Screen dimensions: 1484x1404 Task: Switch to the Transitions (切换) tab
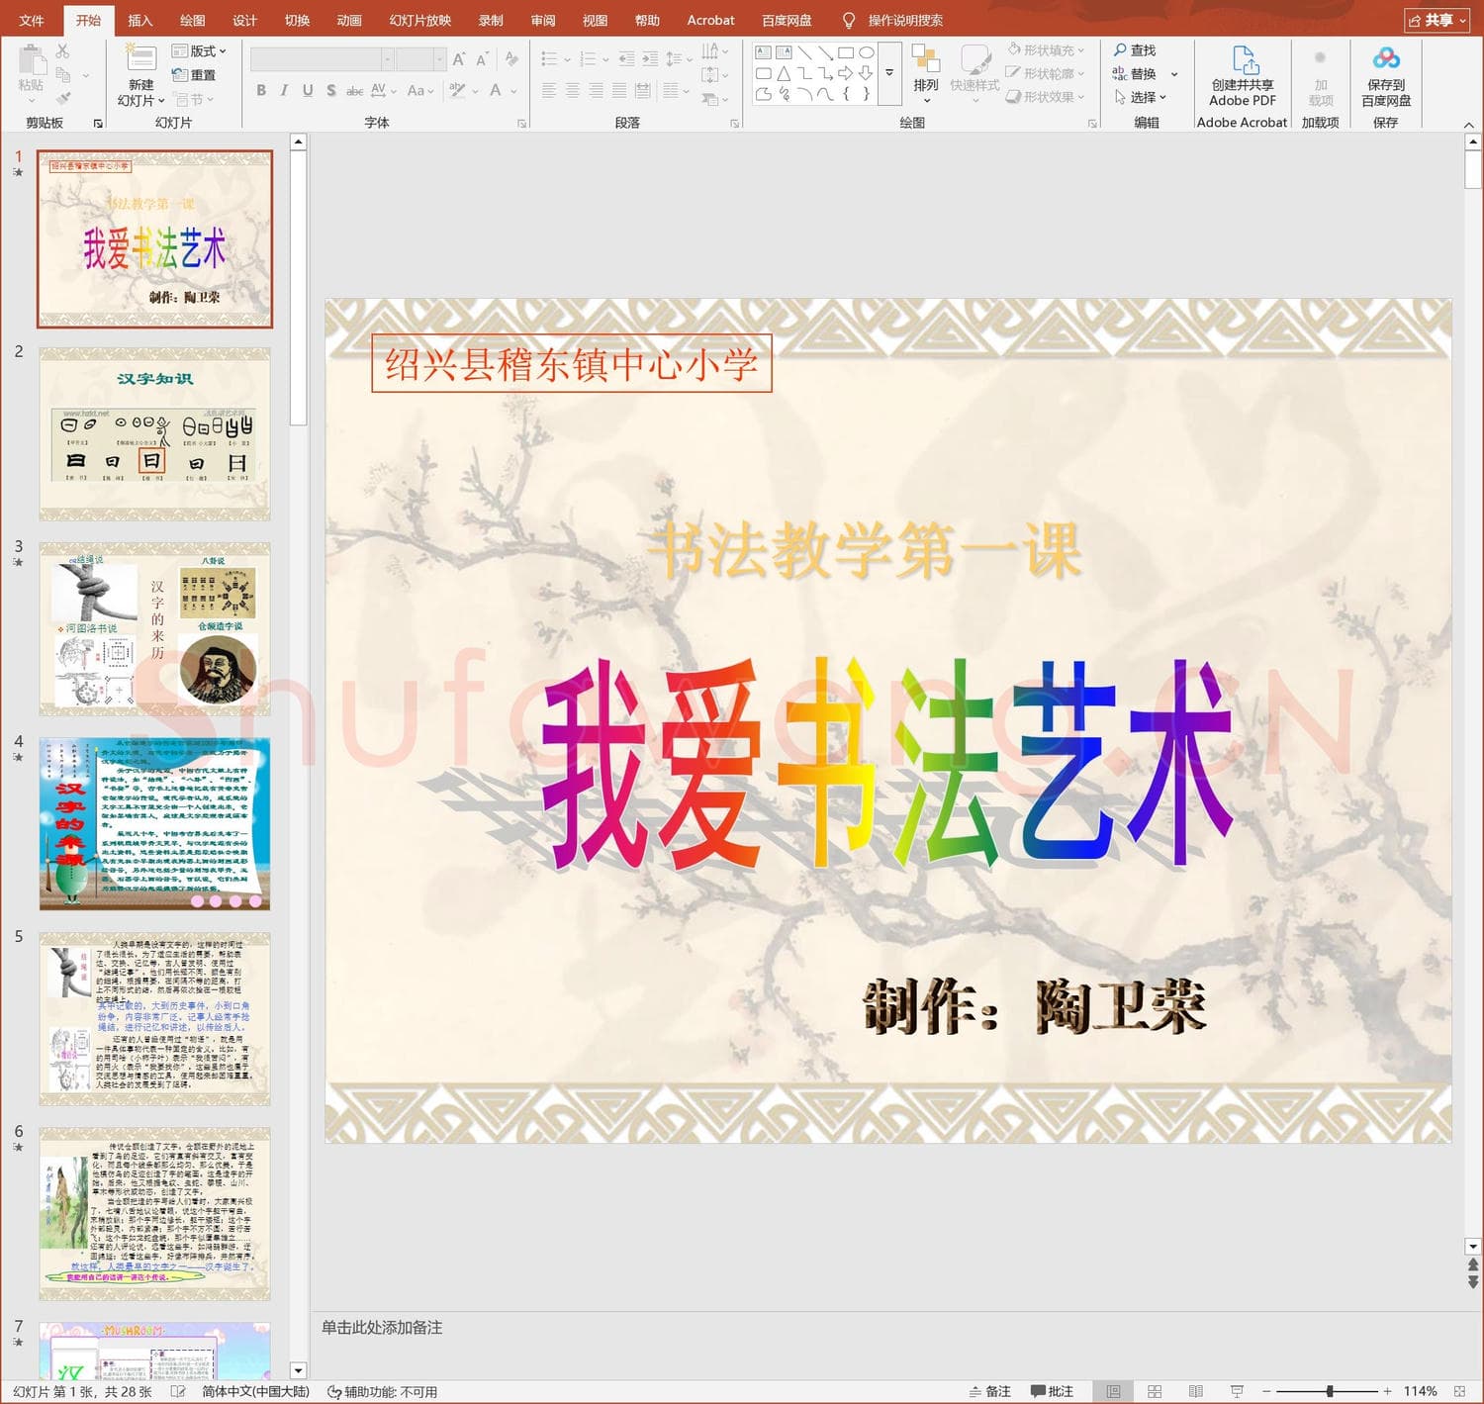[297, 20]
